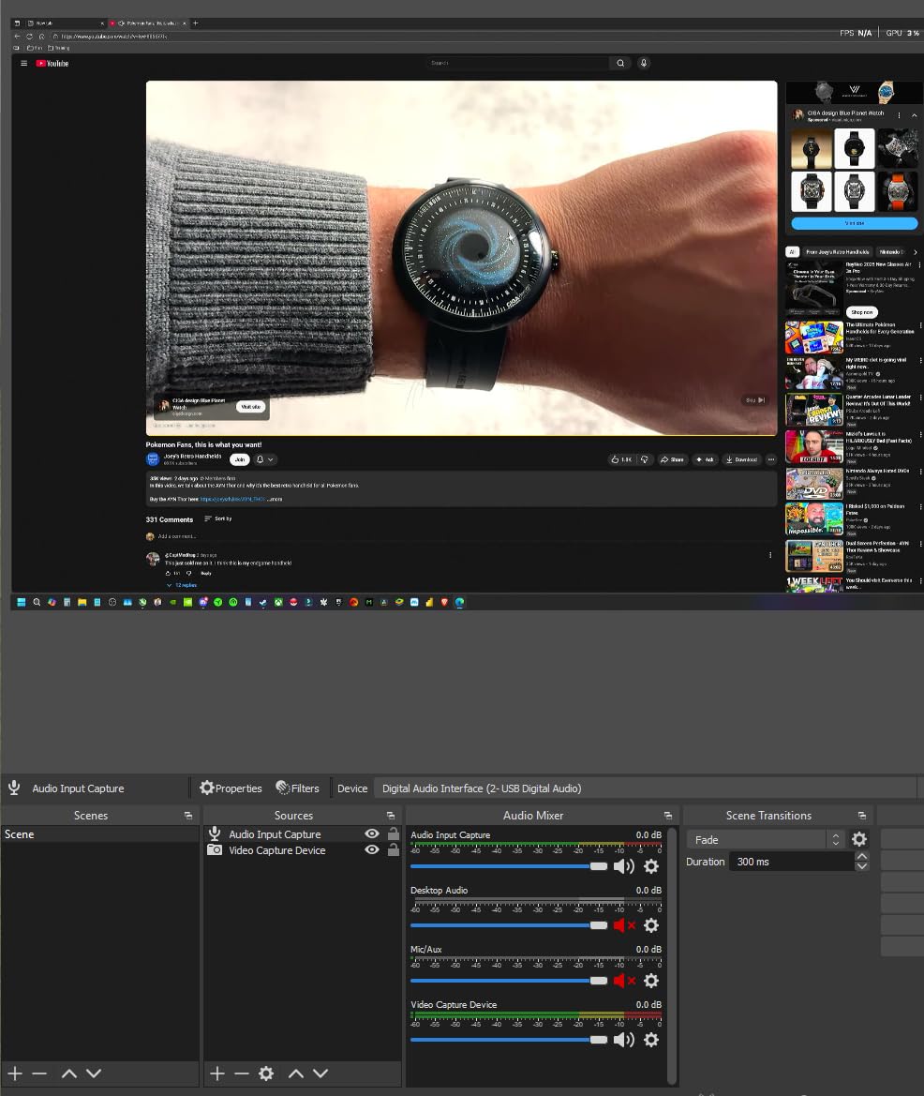Select the Audio Input Capture source item
Image resolution: width=924 pixels, height=1096 pixels.
click(x=275, y=833)
